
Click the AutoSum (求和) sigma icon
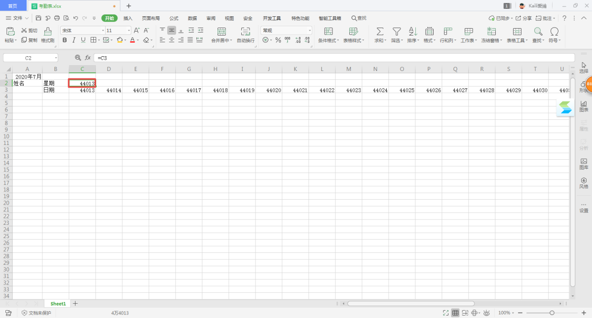380,32
